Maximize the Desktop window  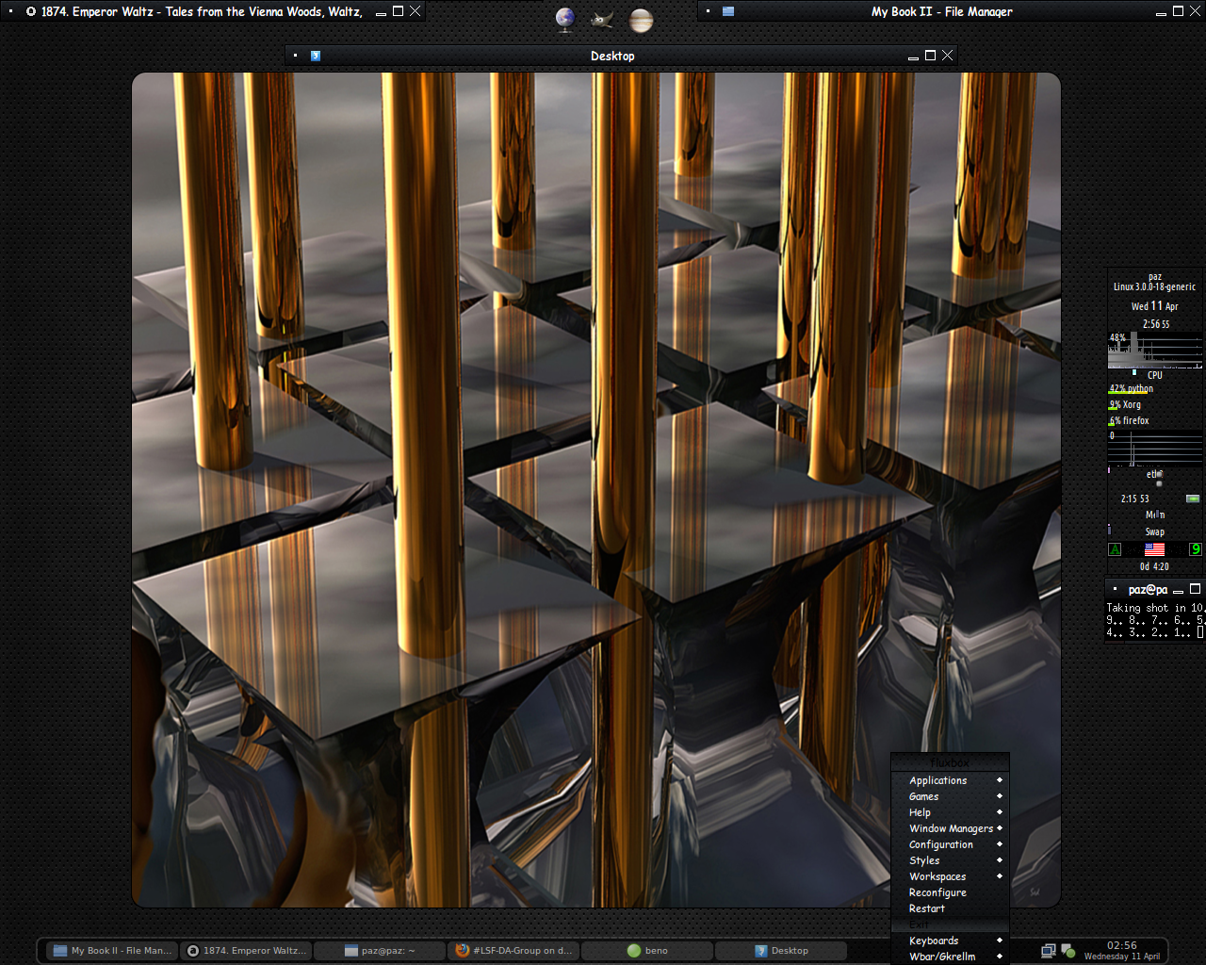(930, 56)
